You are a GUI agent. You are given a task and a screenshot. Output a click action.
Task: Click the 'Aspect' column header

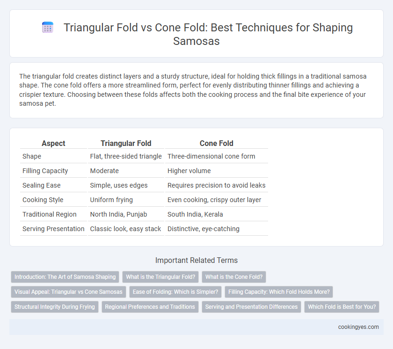53,143
